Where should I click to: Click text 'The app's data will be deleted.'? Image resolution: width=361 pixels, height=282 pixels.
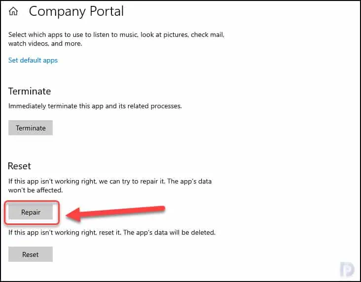point(169,233)
